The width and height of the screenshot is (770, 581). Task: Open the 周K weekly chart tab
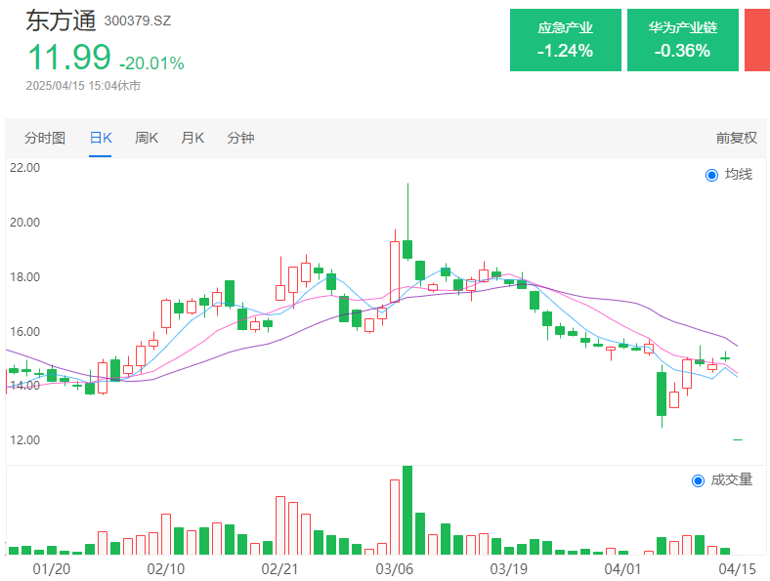147,138
